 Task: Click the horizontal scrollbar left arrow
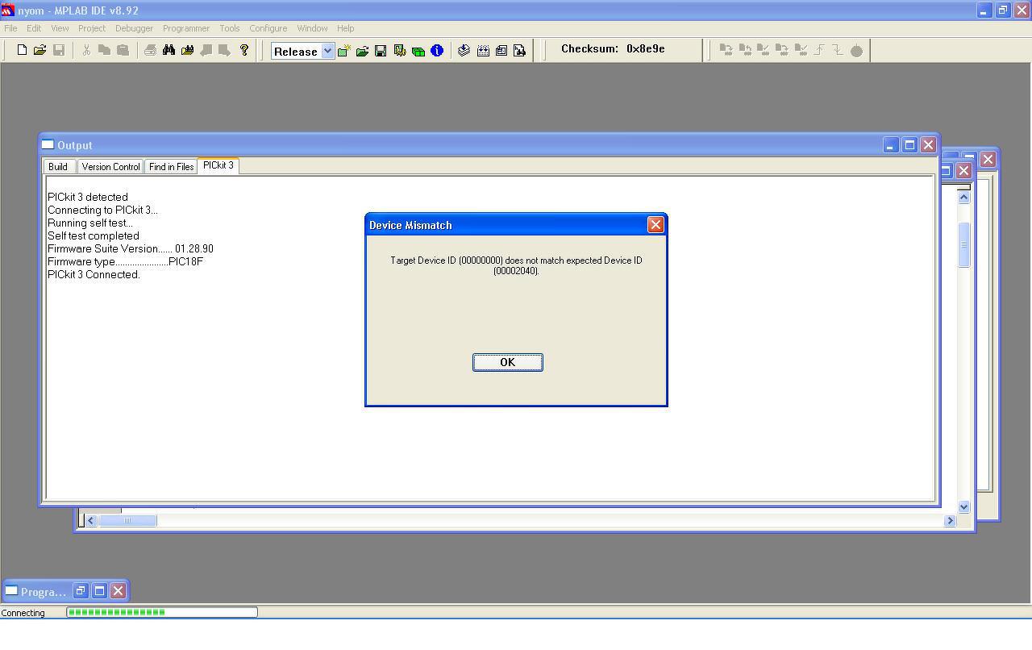[91, 520]
